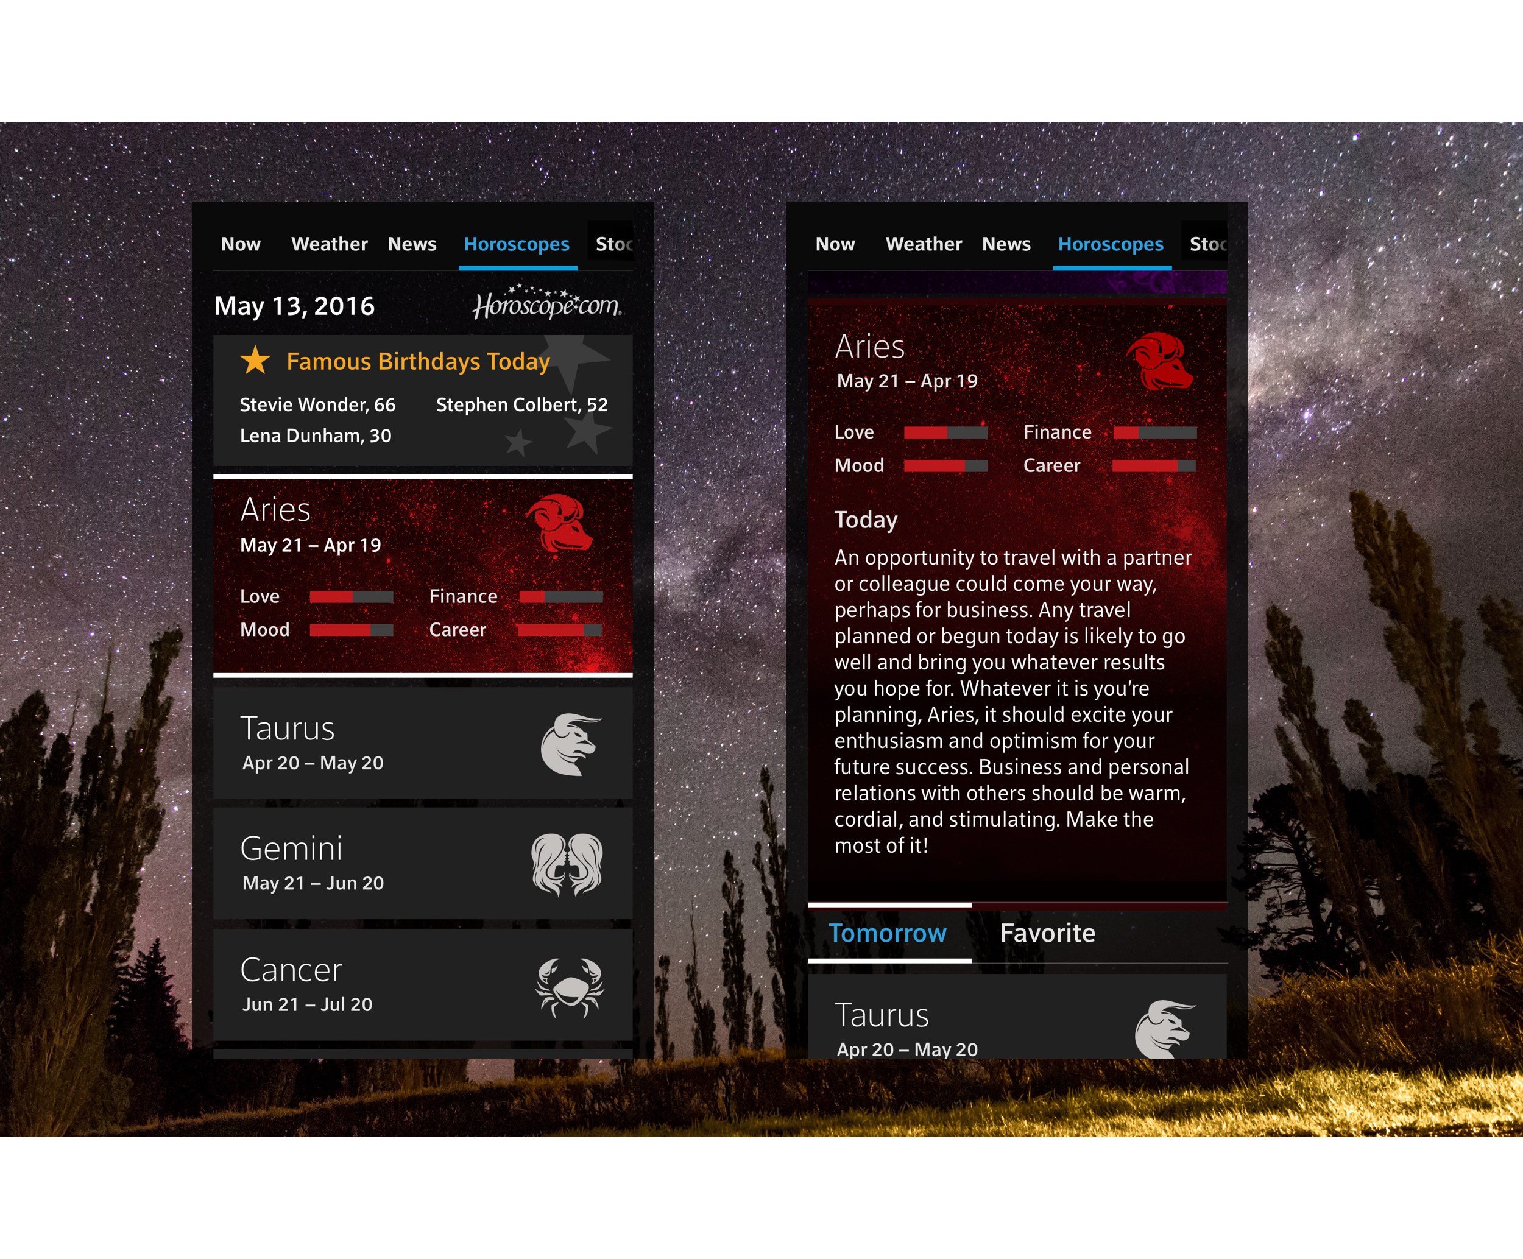This screenshot has height=1259, width=1523.
Task: Switch to the Now tab in right panel
Action: (x=835, y=244)
